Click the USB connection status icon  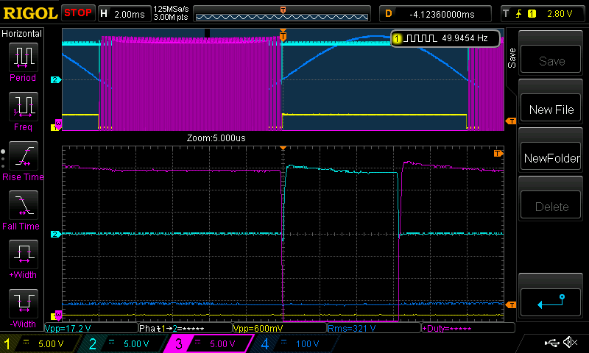tap(552, 343)
